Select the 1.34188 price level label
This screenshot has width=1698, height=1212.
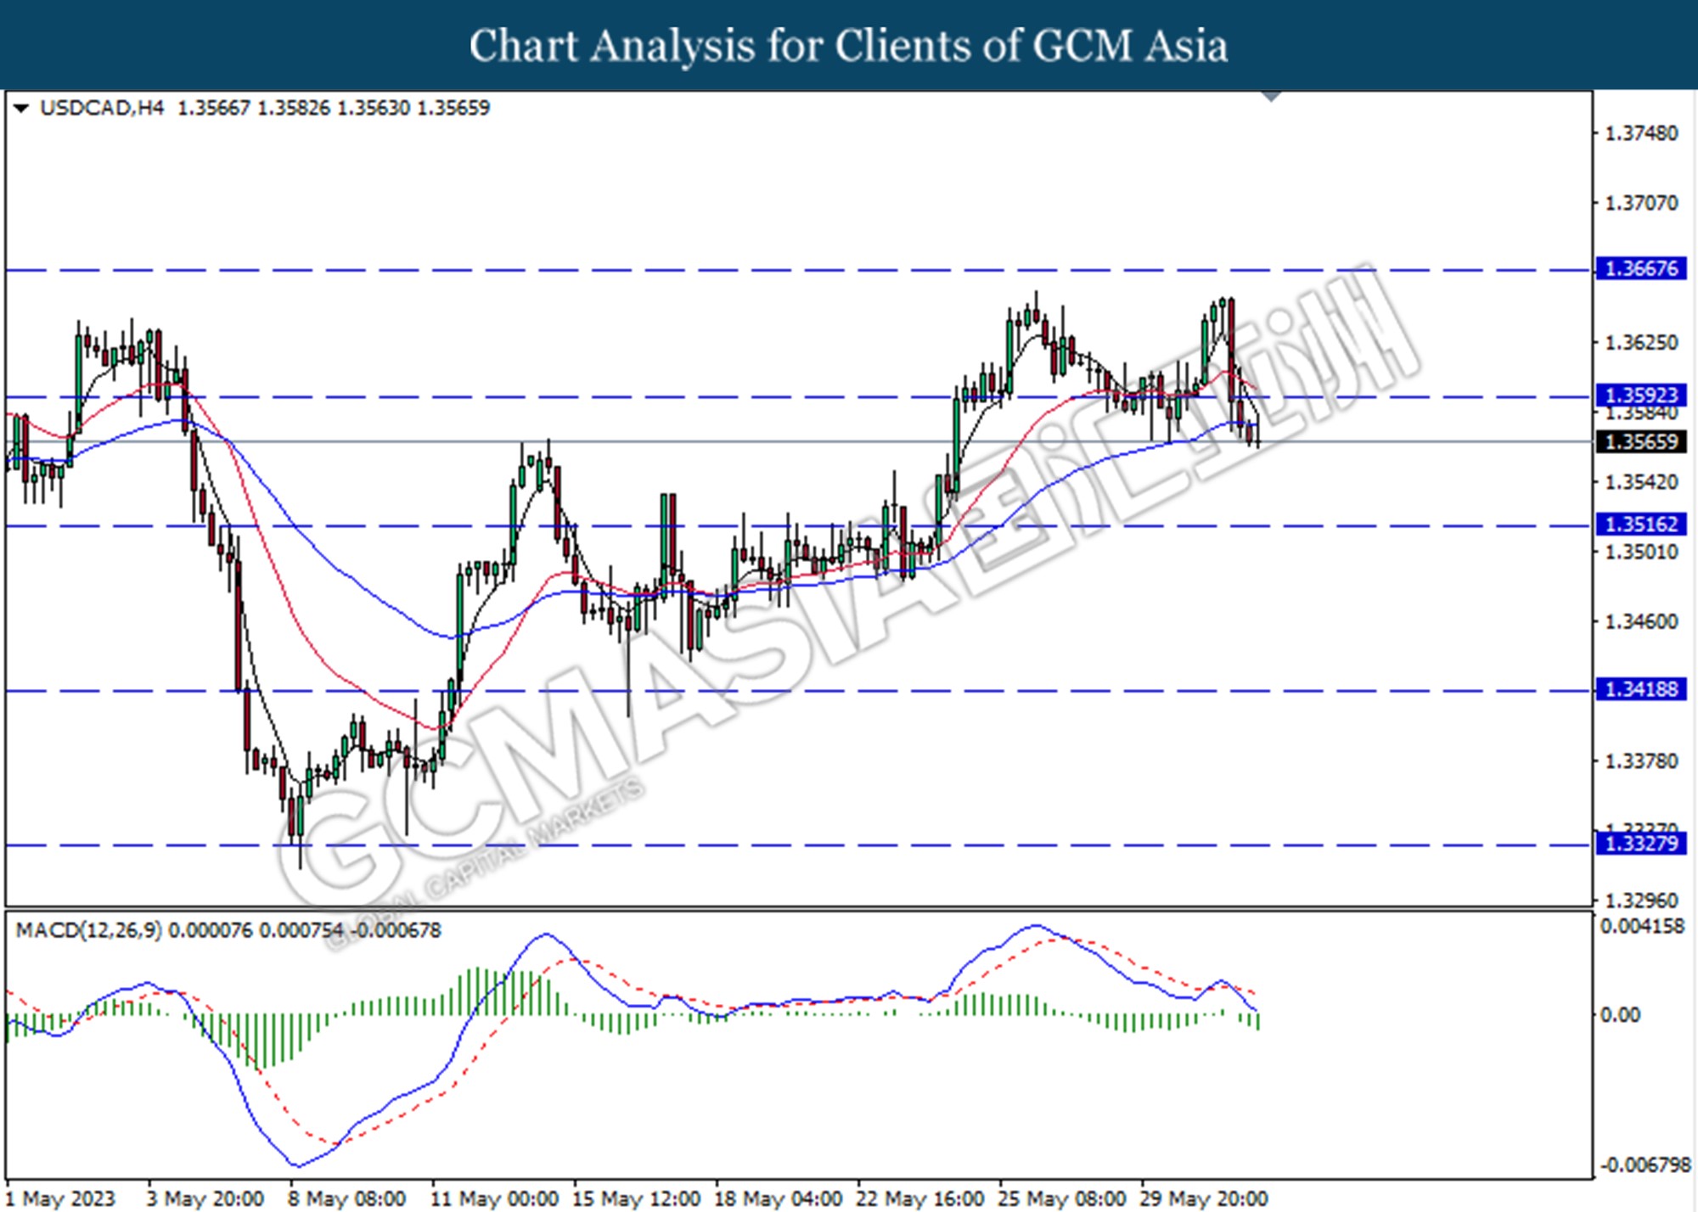(1641, 689)
